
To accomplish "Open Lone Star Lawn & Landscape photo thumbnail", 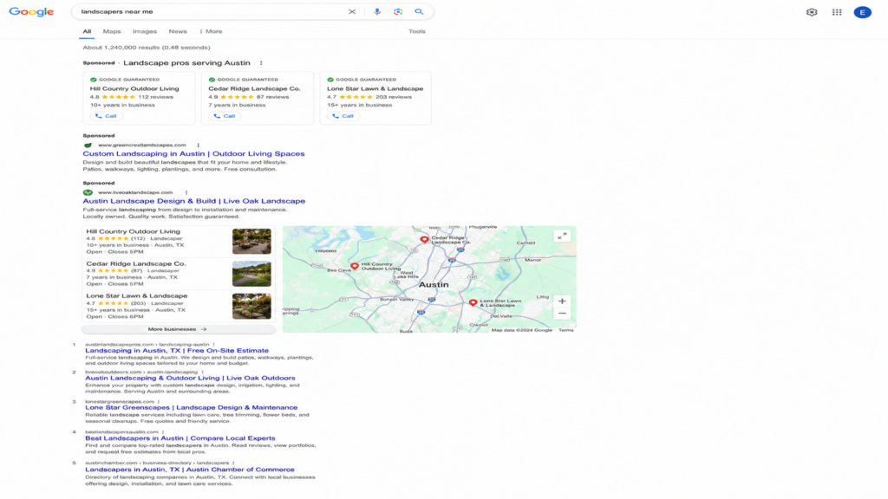I will (251, 306).
